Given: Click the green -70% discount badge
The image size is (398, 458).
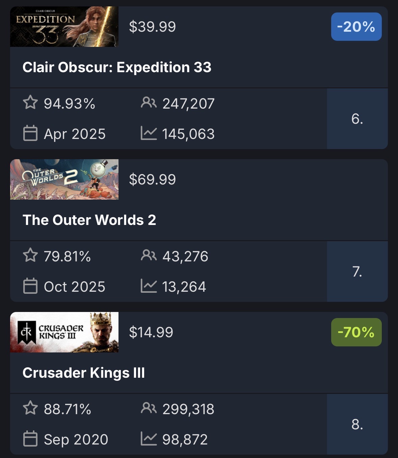Looking at the screenshot, I should coord(356,332).
